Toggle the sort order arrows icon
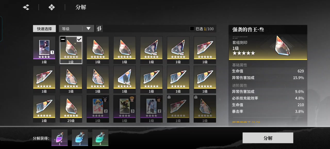 click(x=99, y=29)
